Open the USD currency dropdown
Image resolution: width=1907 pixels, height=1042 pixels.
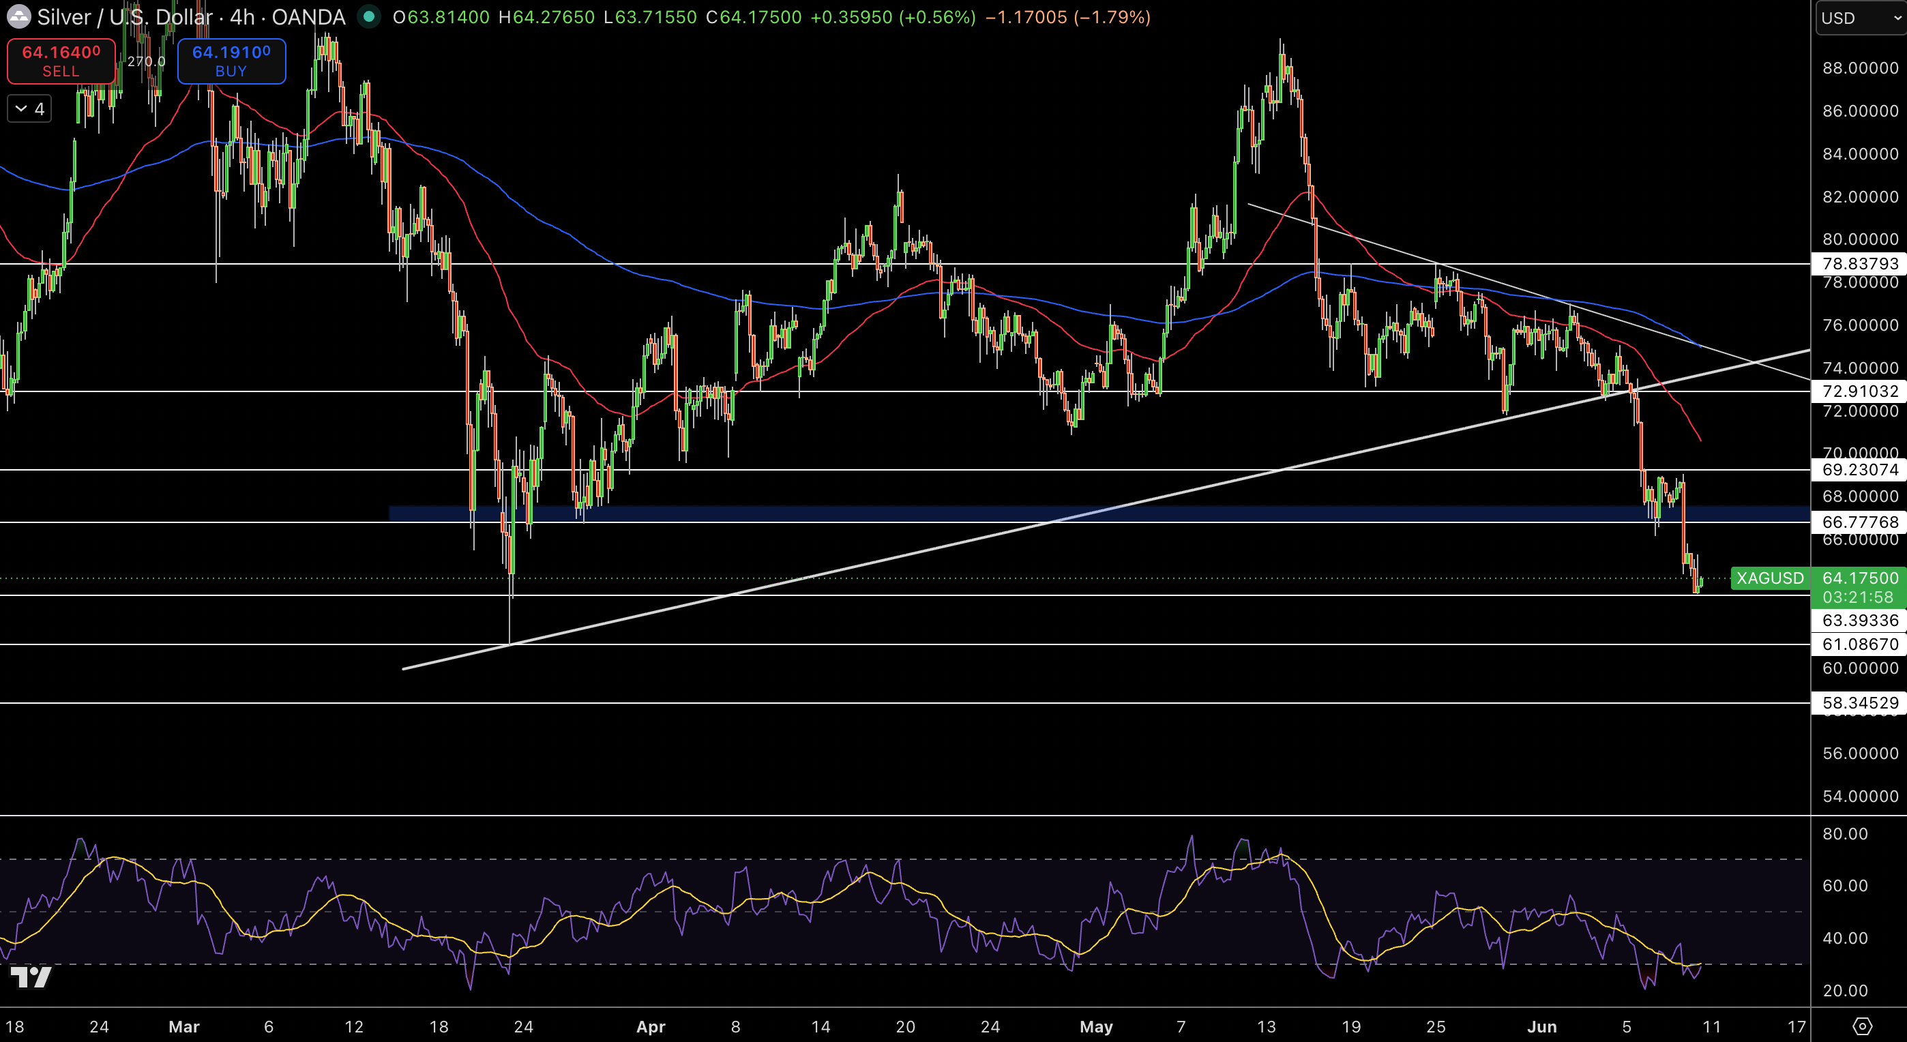[1861, 18]
